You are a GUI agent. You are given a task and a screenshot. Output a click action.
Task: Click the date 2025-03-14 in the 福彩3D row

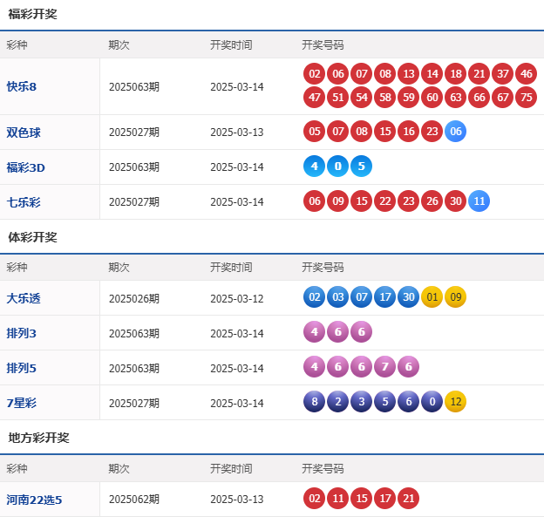237,167
